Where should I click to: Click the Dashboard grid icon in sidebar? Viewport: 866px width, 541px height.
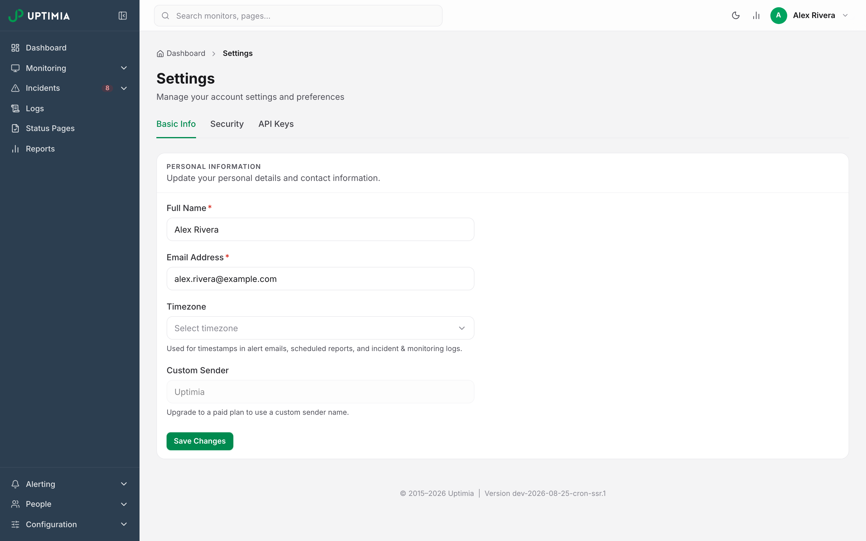pyautogui.click(x=15, y=47)
